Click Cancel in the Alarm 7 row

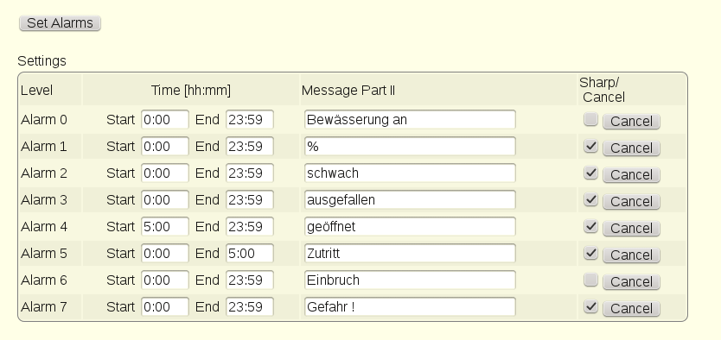click(x=631, y=308)
